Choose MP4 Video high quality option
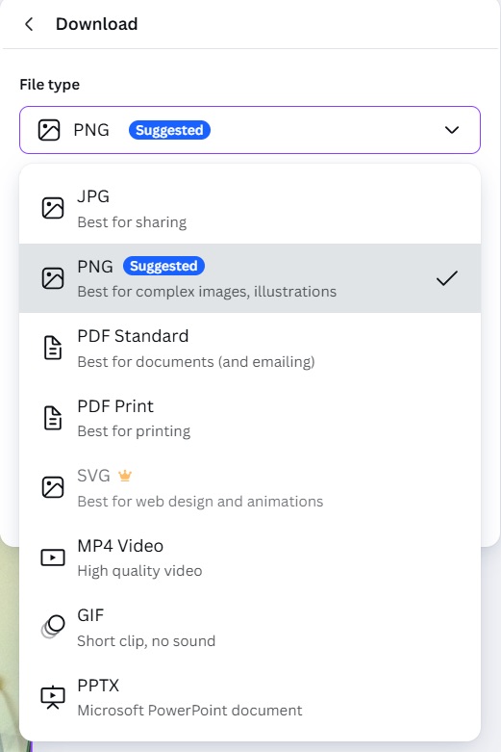Viewport: 501px width, 752px height. [250, 558]
